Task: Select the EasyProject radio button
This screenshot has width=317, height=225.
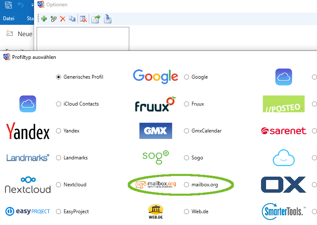Action: (x=59, y=212)
